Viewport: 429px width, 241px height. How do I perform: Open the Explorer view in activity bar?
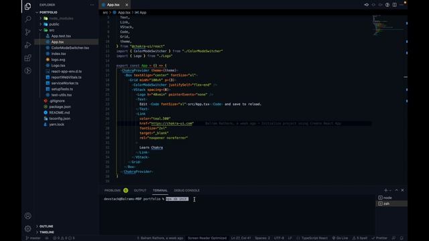tap(27, 6)
